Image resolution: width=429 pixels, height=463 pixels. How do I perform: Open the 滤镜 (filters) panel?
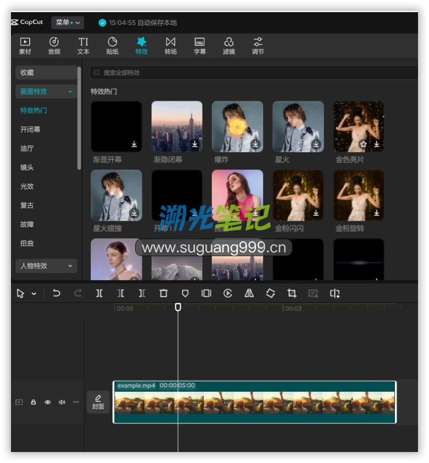[x=229, y=46]
